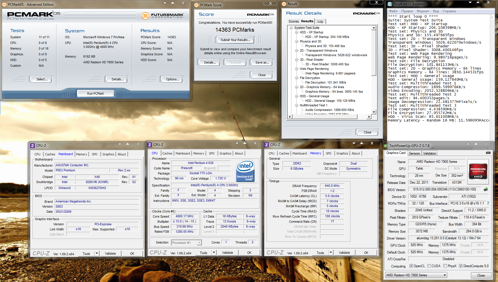Switch to the Log tab in Result Details
The image size is (498, 282).
[320, 21]
